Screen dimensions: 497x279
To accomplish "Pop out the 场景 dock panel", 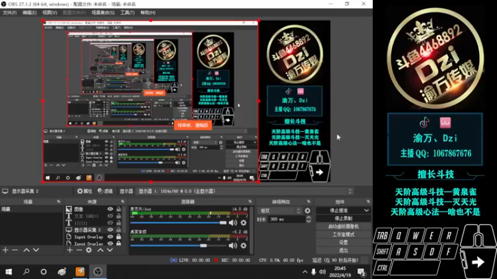I will tap(58, 201).
